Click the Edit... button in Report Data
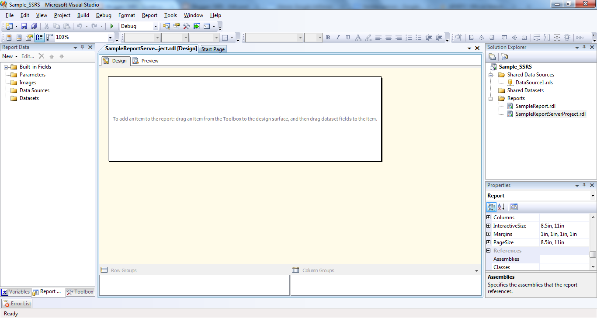The image size is (597, 318). (x=28, y=56)
